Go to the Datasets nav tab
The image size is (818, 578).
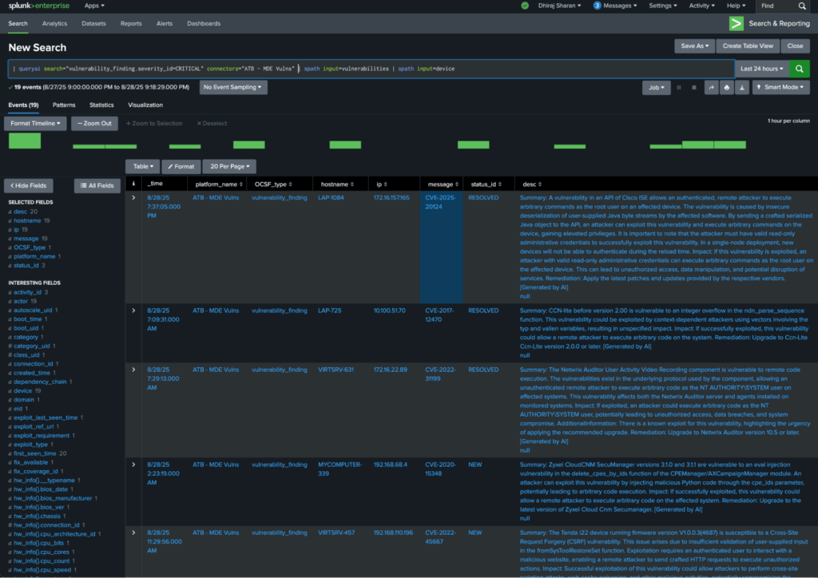94,23
